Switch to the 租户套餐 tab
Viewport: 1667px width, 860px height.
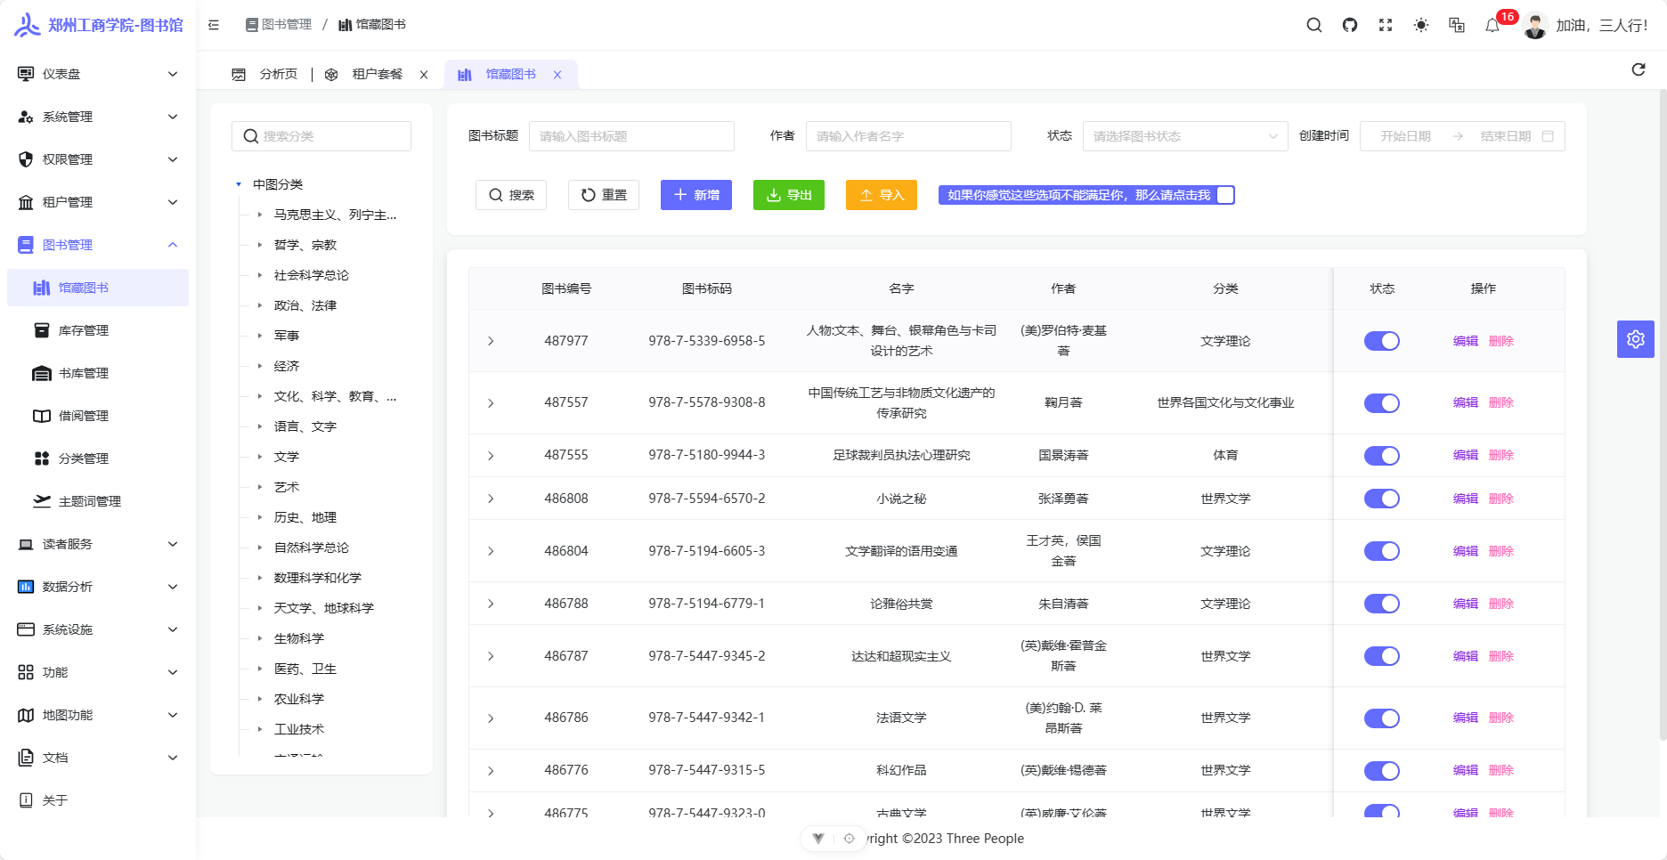tap(377, 75)
